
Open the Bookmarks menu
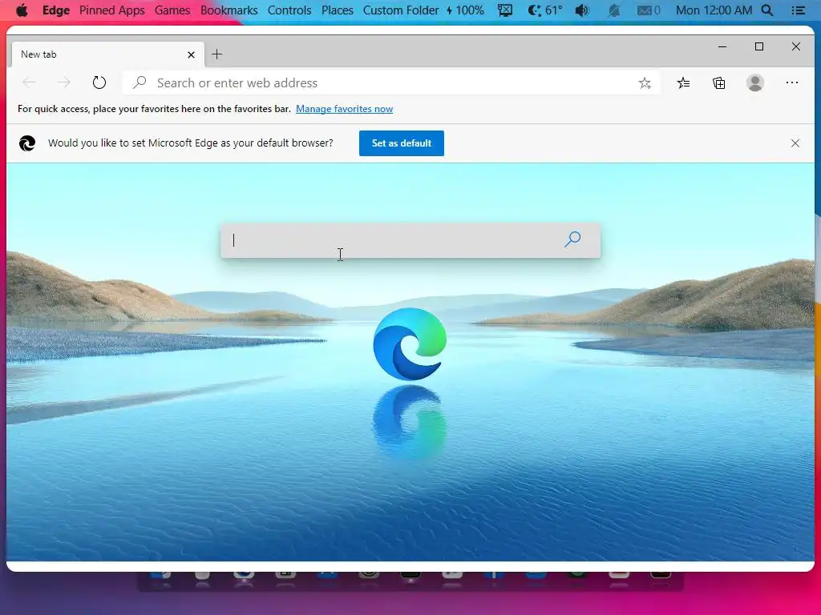coord(229,10)
